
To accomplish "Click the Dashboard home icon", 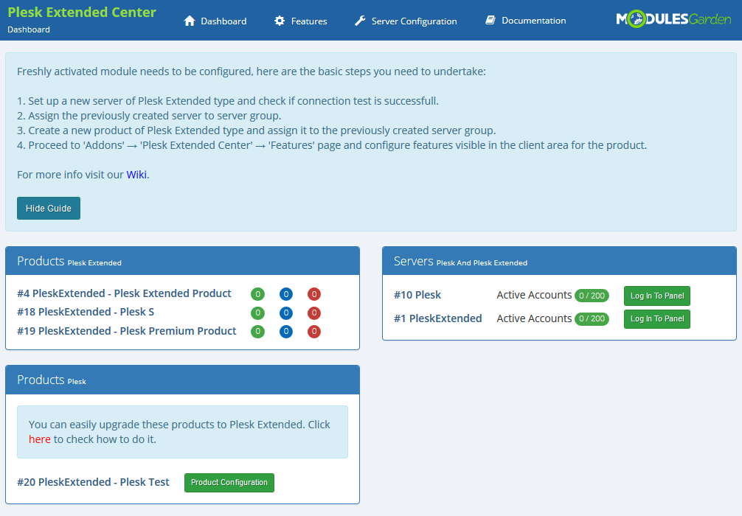I will click(x=190, y=21).
